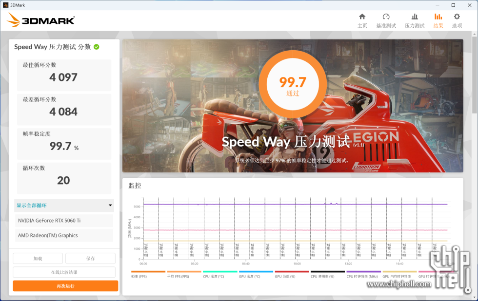Click the 监控 monitoring heading
The image size is (478, 301).
click(x=135, y=186)
